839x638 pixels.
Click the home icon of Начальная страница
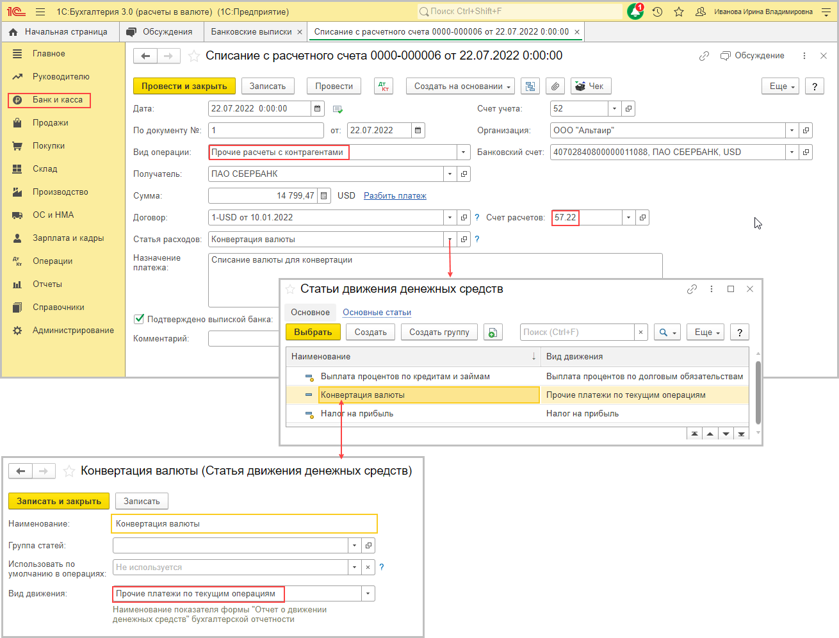pyautogui.click(x=13, y=32)
